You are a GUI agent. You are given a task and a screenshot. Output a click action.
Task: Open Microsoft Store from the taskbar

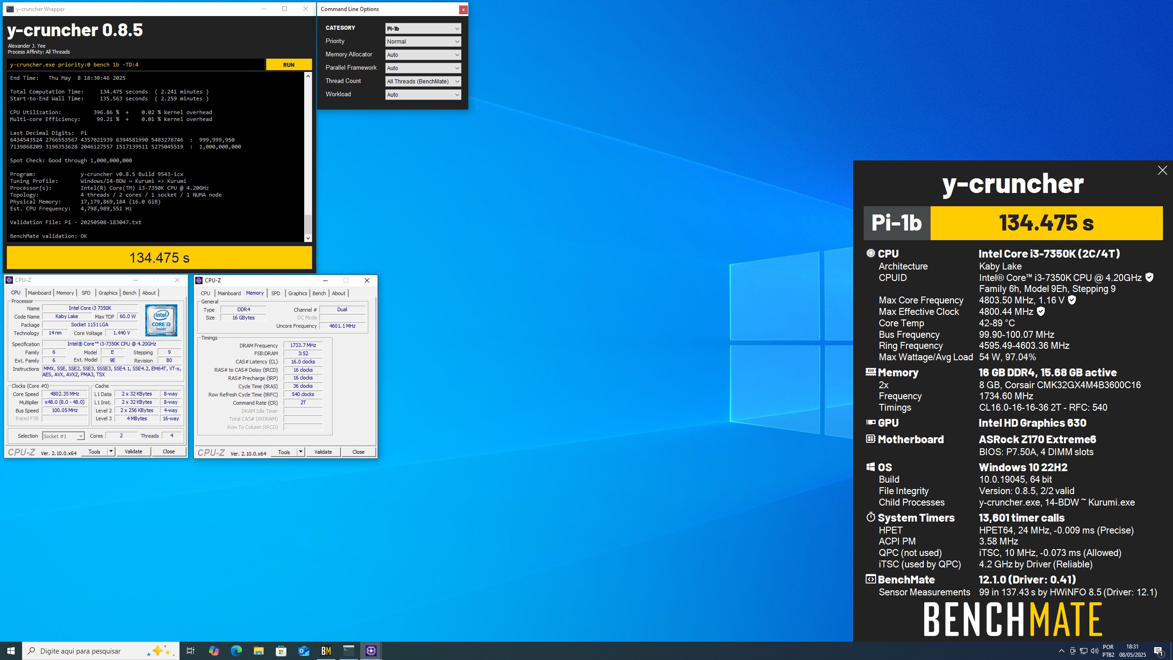coord(281,651)
